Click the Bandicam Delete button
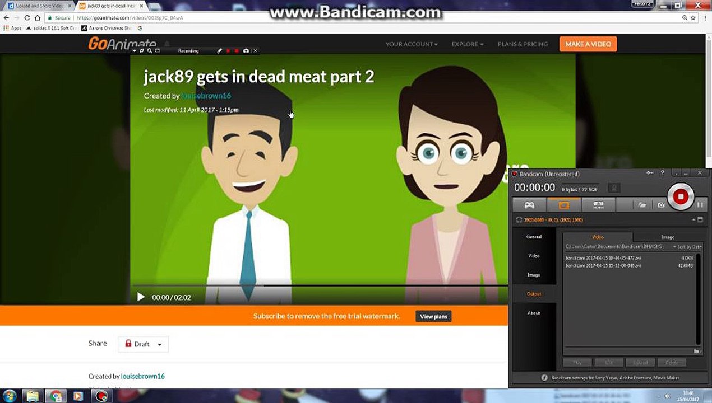 pyautogui.click(x=672, y=363)
